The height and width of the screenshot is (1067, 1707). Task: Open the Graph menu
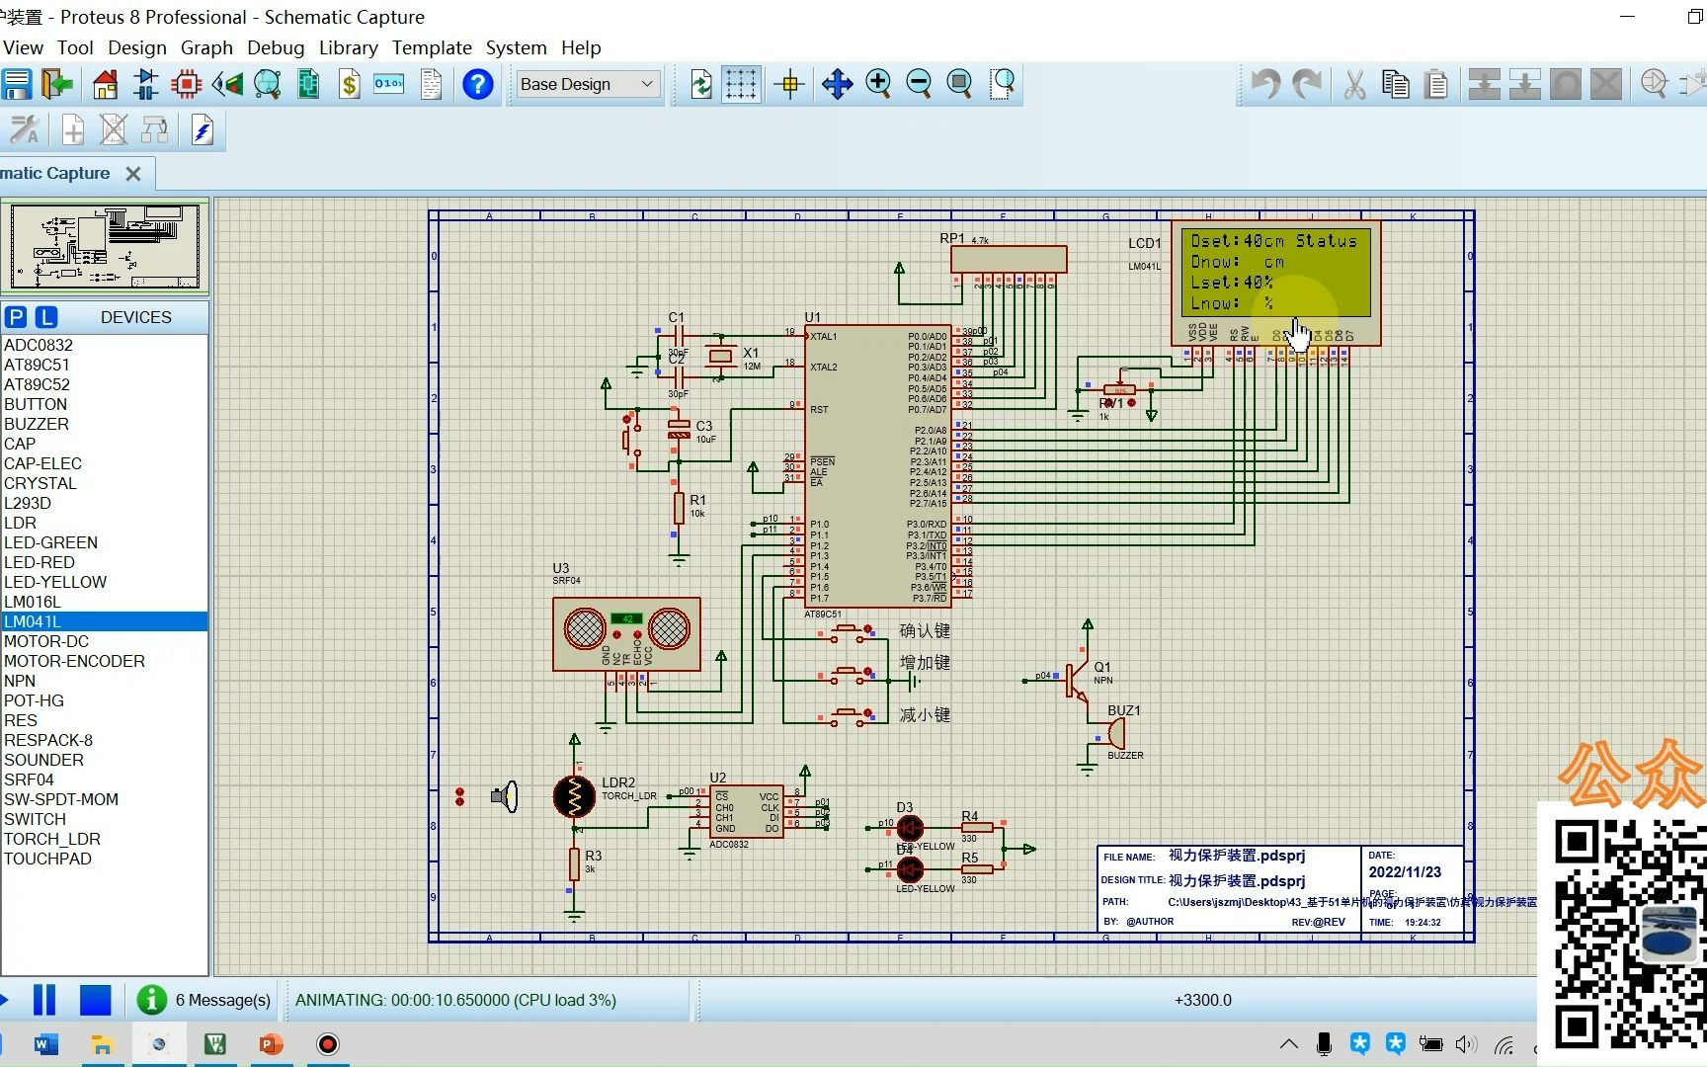coord(206,47)
